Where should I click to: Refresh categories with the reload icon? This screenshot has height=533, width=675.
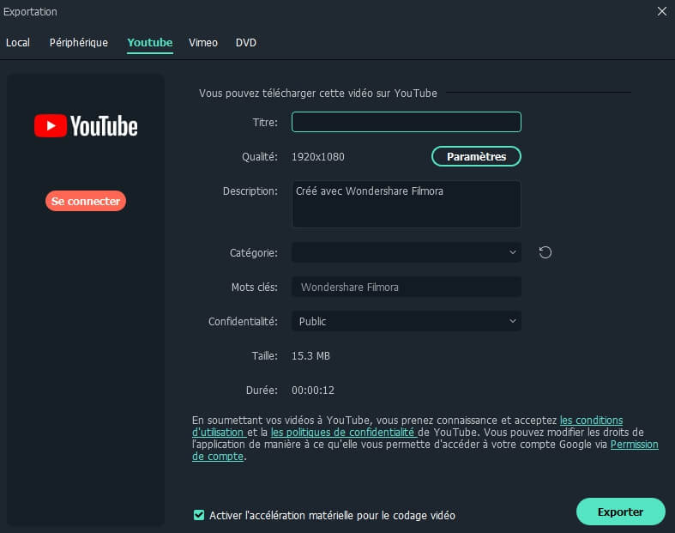(x=545, y=252)
